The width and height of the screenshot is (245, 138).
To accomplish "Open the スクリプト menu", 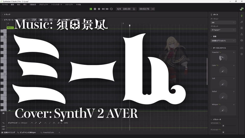I will click(x=69, y=5).
